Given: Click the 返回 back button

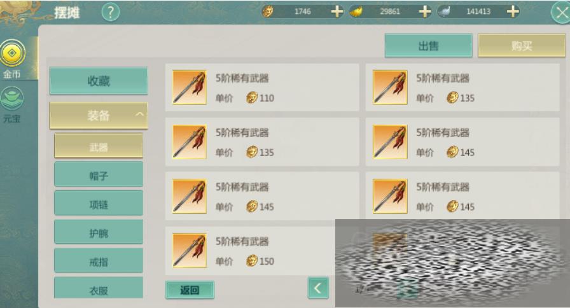Looking at the screenshot, I should click(x=190, y=290).
